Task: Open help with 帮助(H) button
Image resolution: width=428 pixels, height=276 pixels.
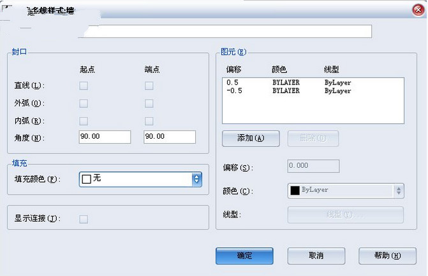Action: pyautogui.click(x=388, y=256)
